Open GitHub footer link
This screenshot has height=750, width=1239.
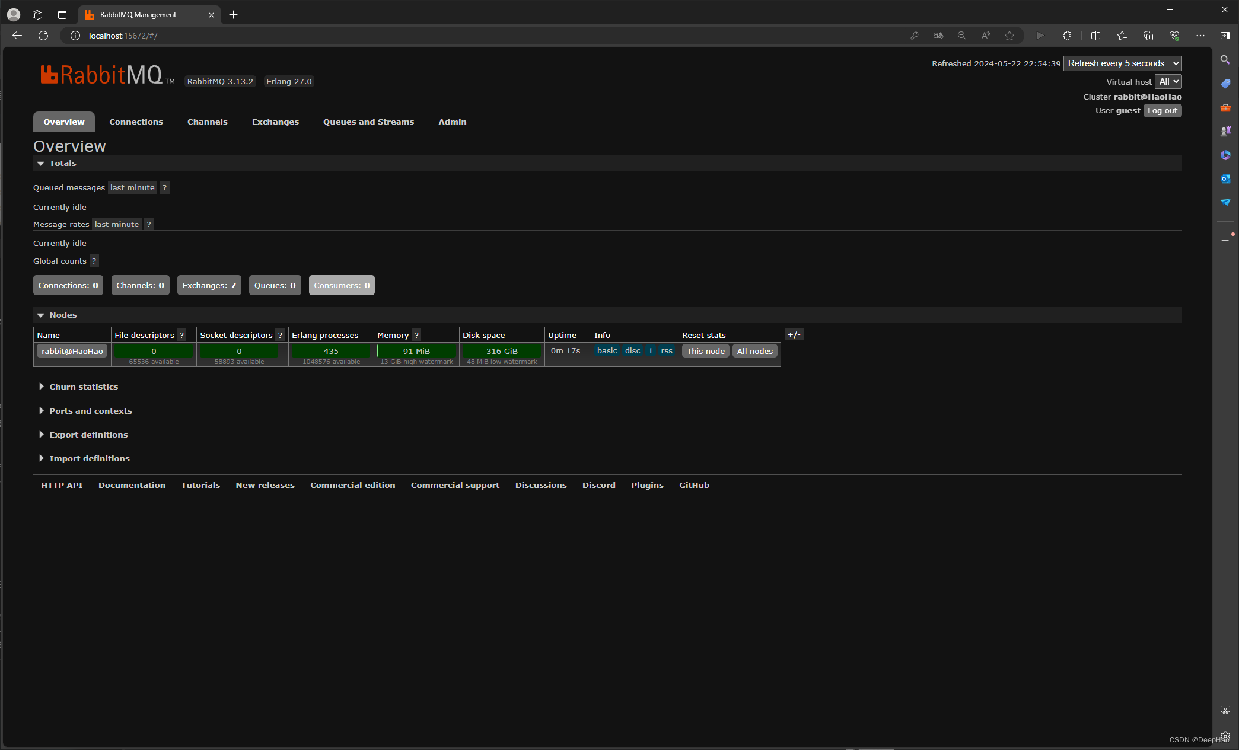tap(695, 485)
